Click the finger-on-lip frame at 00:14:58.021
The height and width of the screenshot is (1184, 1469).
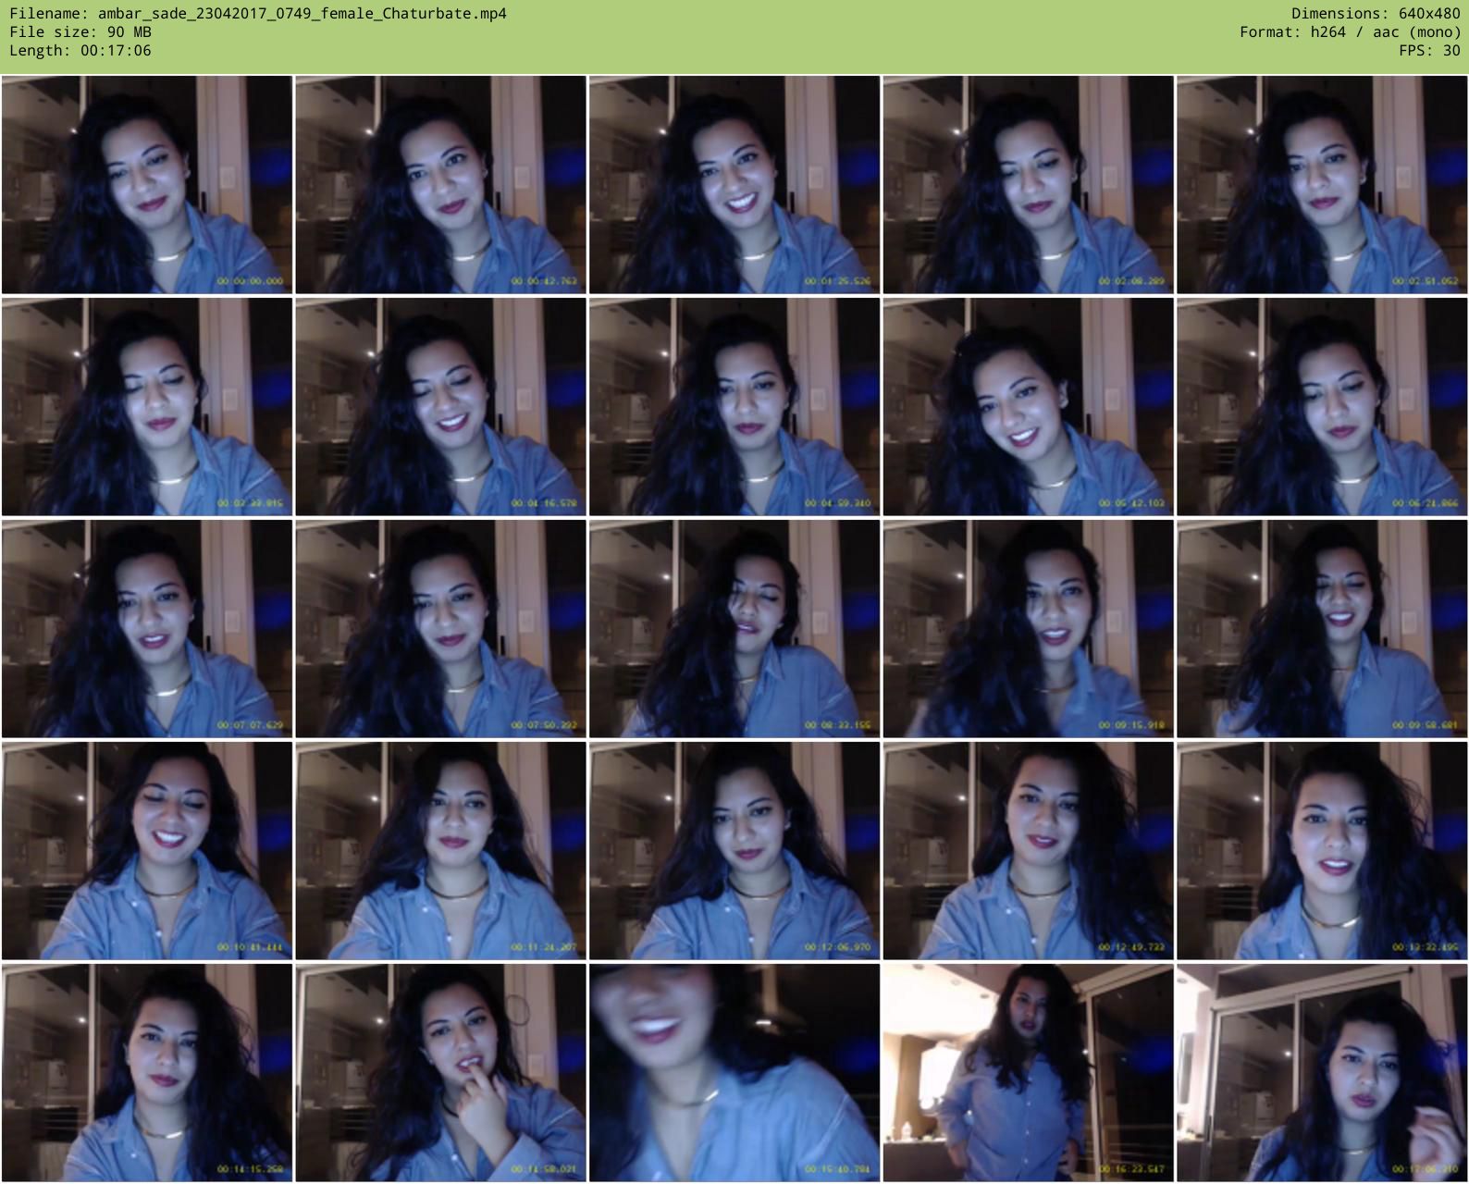[440, 1073]
